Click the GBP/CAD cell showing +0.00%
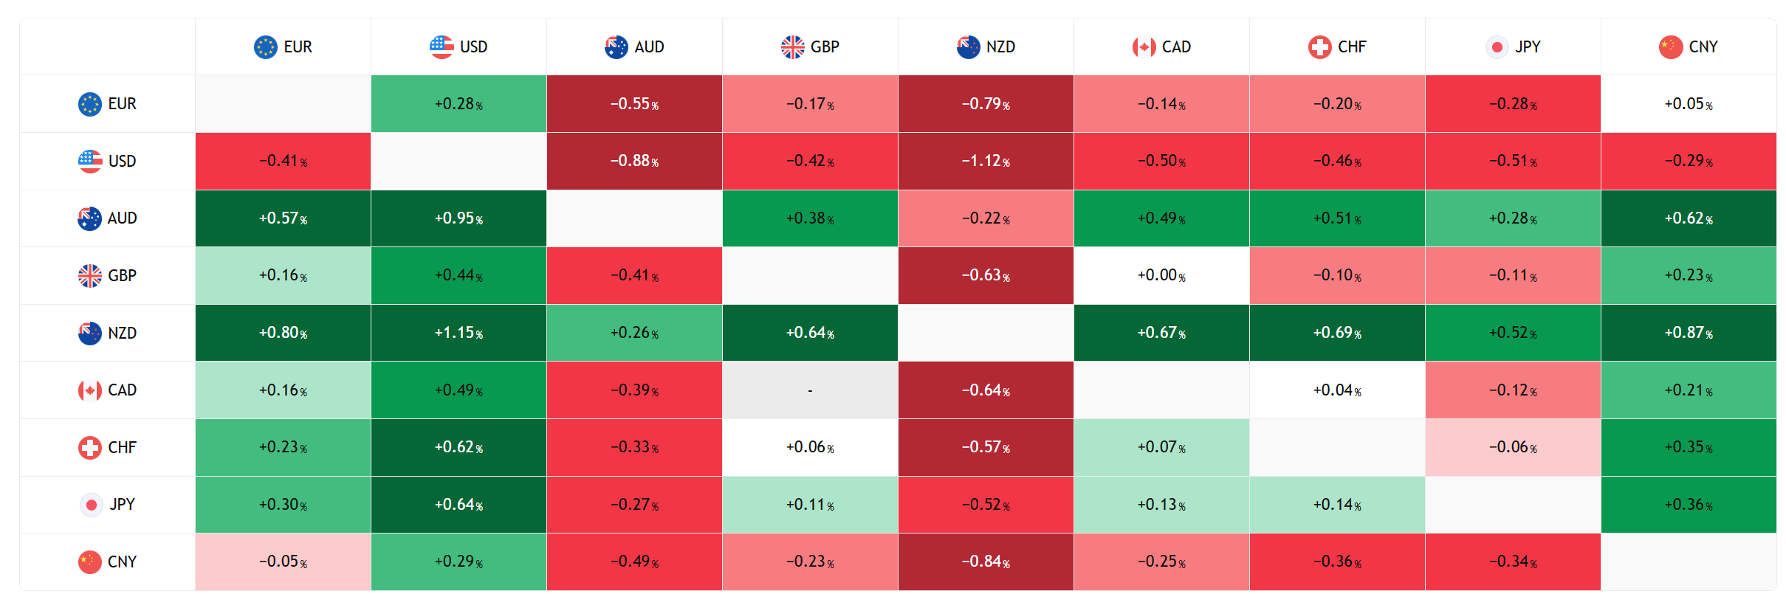Image resolution: width=1786 pixels, height=594 pixels. 1161,275
